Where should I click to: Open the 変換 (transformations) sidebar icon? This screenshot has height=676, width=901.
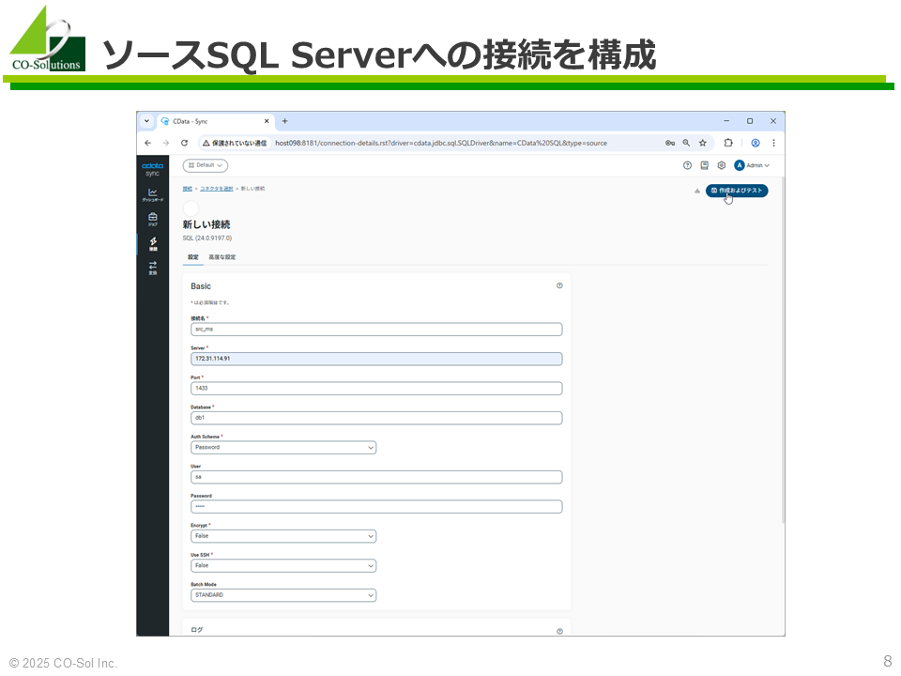(x=152, y=268)
